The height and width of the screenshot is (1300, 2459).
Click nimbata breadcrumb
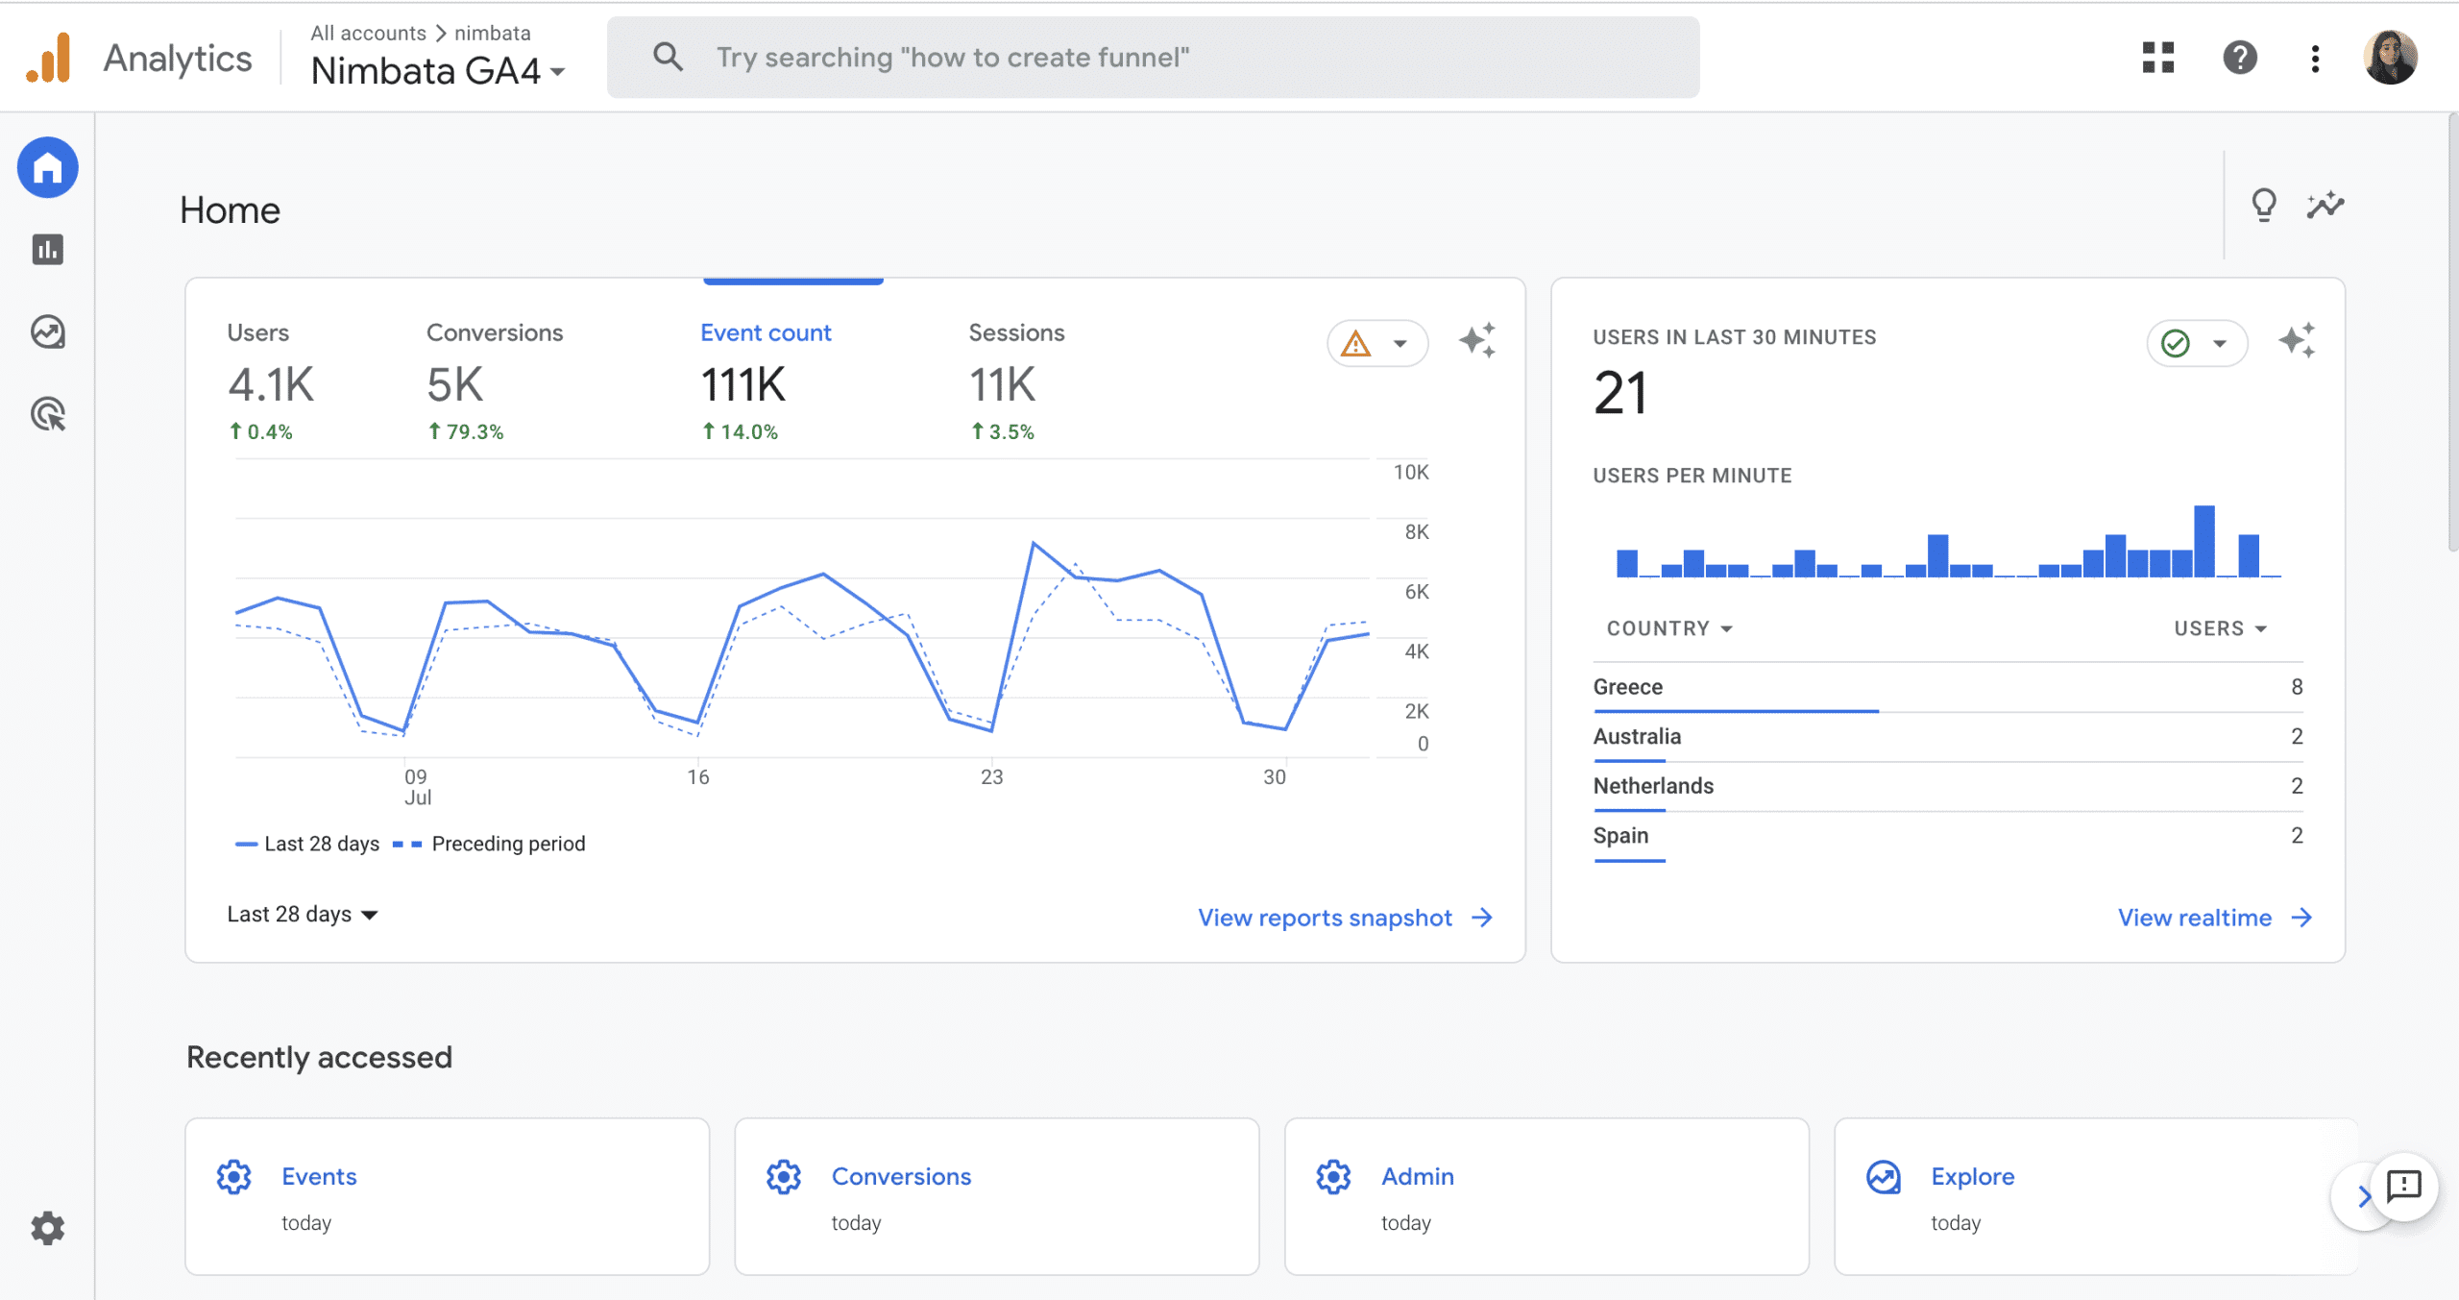(493, 33)
